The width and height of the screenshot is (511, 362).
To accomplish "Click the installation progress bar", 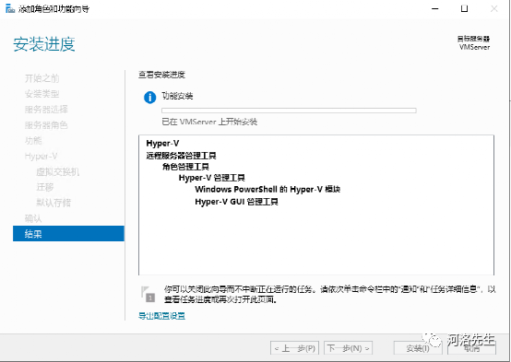I will click(289, 111).
